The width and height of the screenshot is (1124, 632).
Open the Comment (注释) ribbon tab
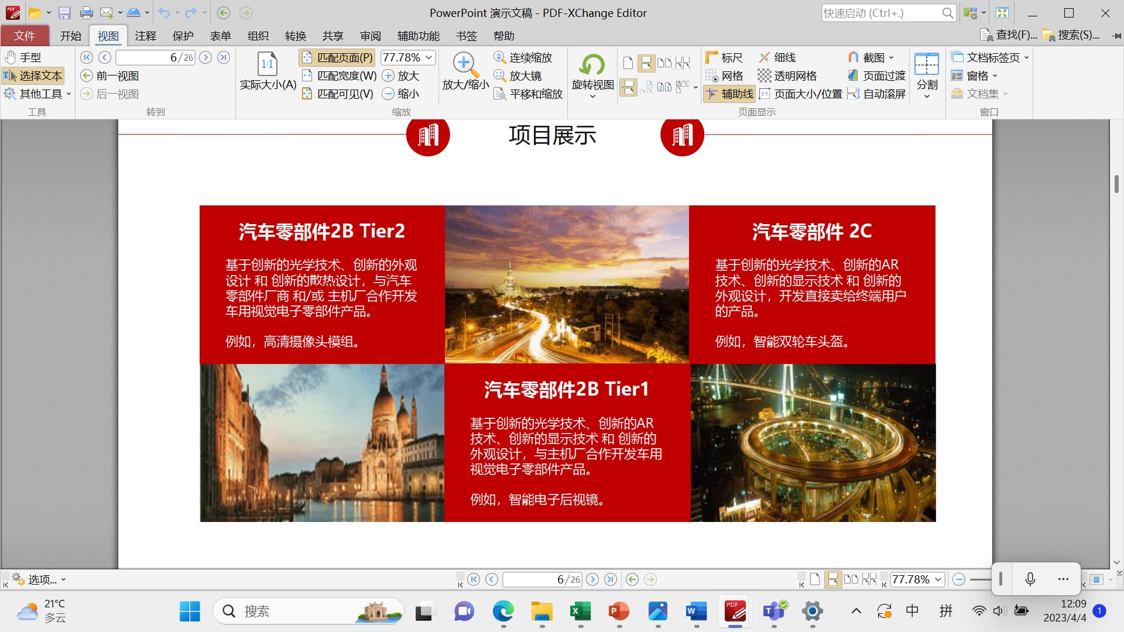(x=145, y=36)
